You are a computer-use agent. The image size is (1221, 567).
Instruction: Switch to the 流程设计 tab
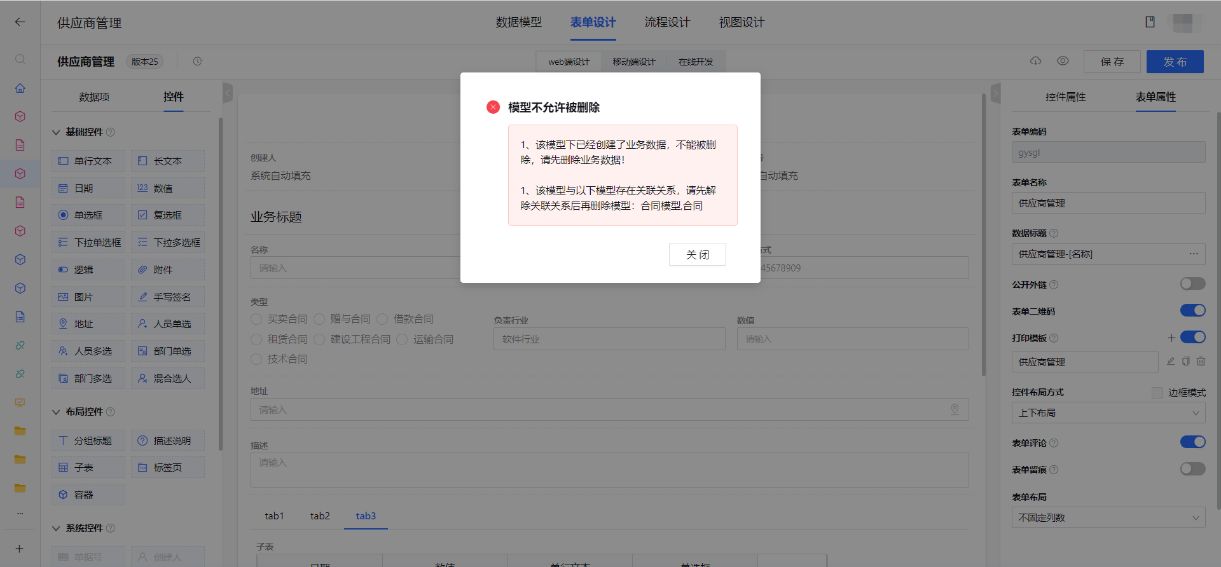pos(667,22)
